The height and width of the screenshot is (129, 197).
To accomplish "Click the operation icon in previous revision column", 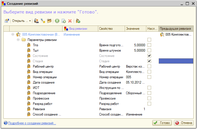I will 162,34.
